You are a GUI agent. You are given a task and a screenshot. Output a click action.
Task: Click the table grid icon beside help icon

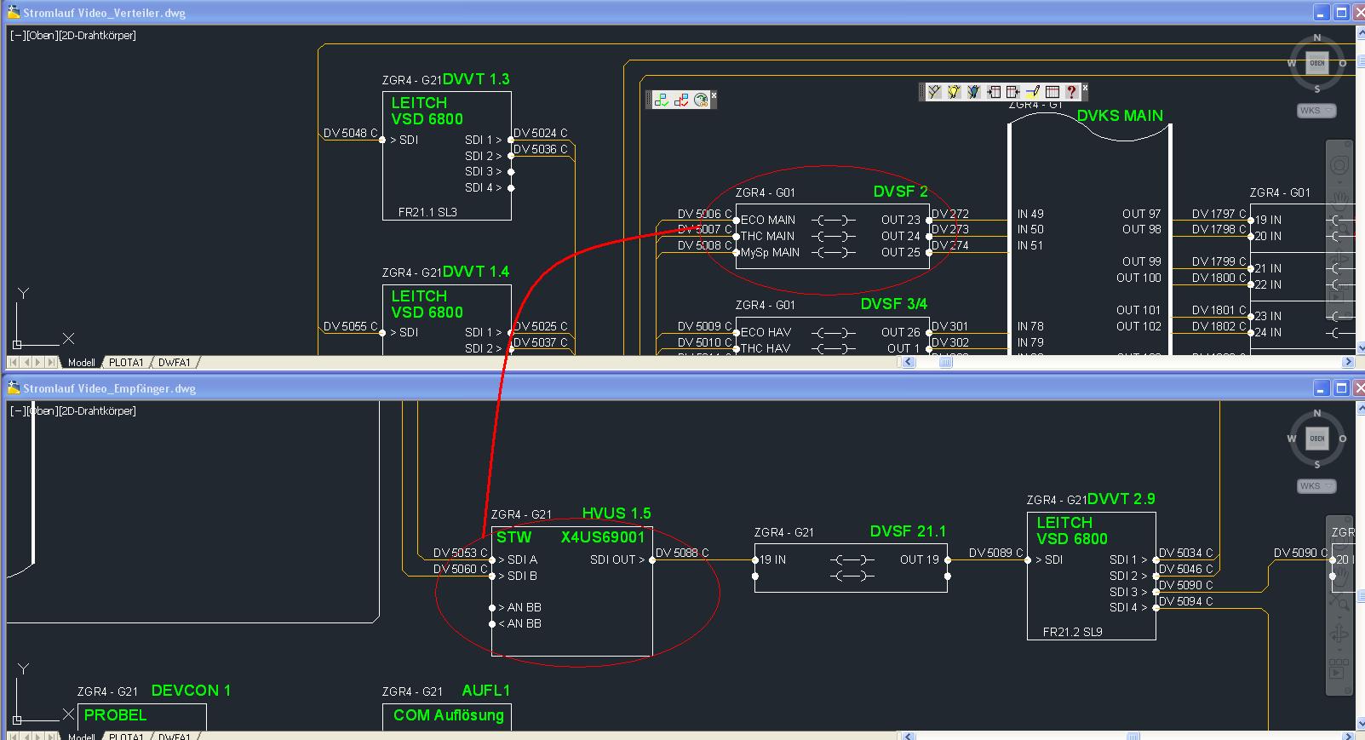1052,92
